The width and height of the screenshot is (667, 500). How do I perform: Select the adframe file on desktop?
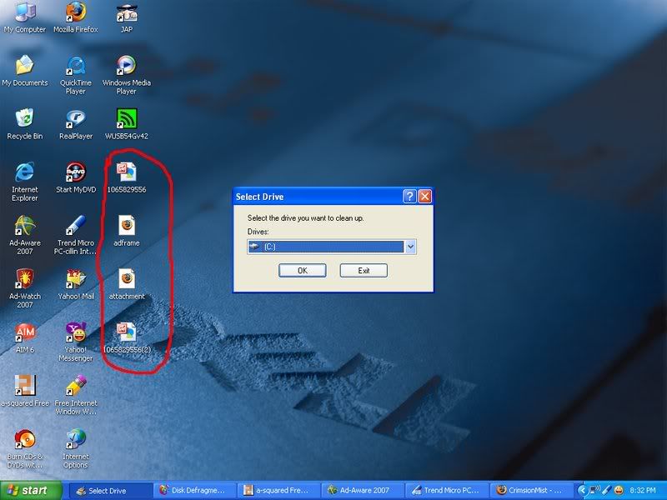(x=127, y=231)
